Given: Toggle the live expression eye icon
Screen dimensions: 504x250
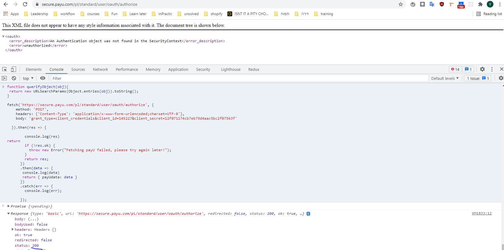Looking at the screenshot, I should tap(43, 78).
